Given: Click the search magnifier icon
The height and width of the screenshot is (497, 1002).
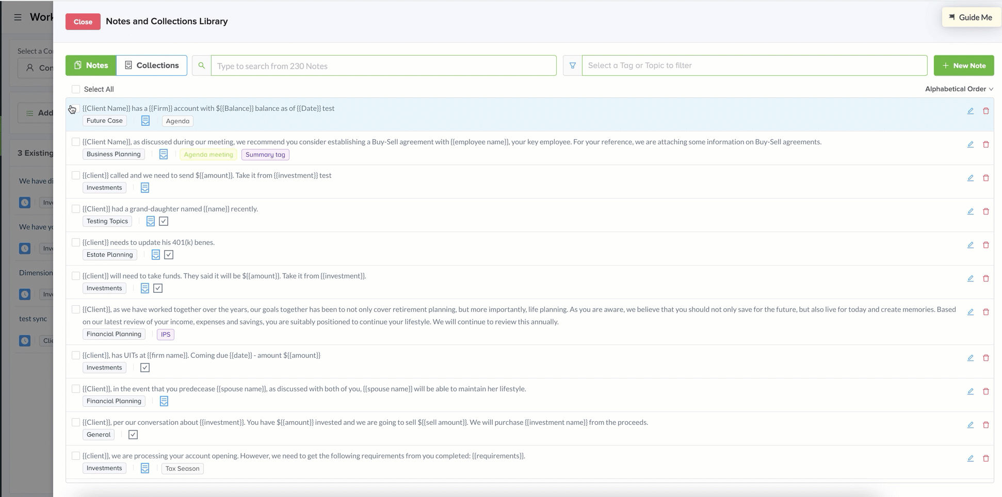Looking at the screenshot, I should [x=202, y=65].
